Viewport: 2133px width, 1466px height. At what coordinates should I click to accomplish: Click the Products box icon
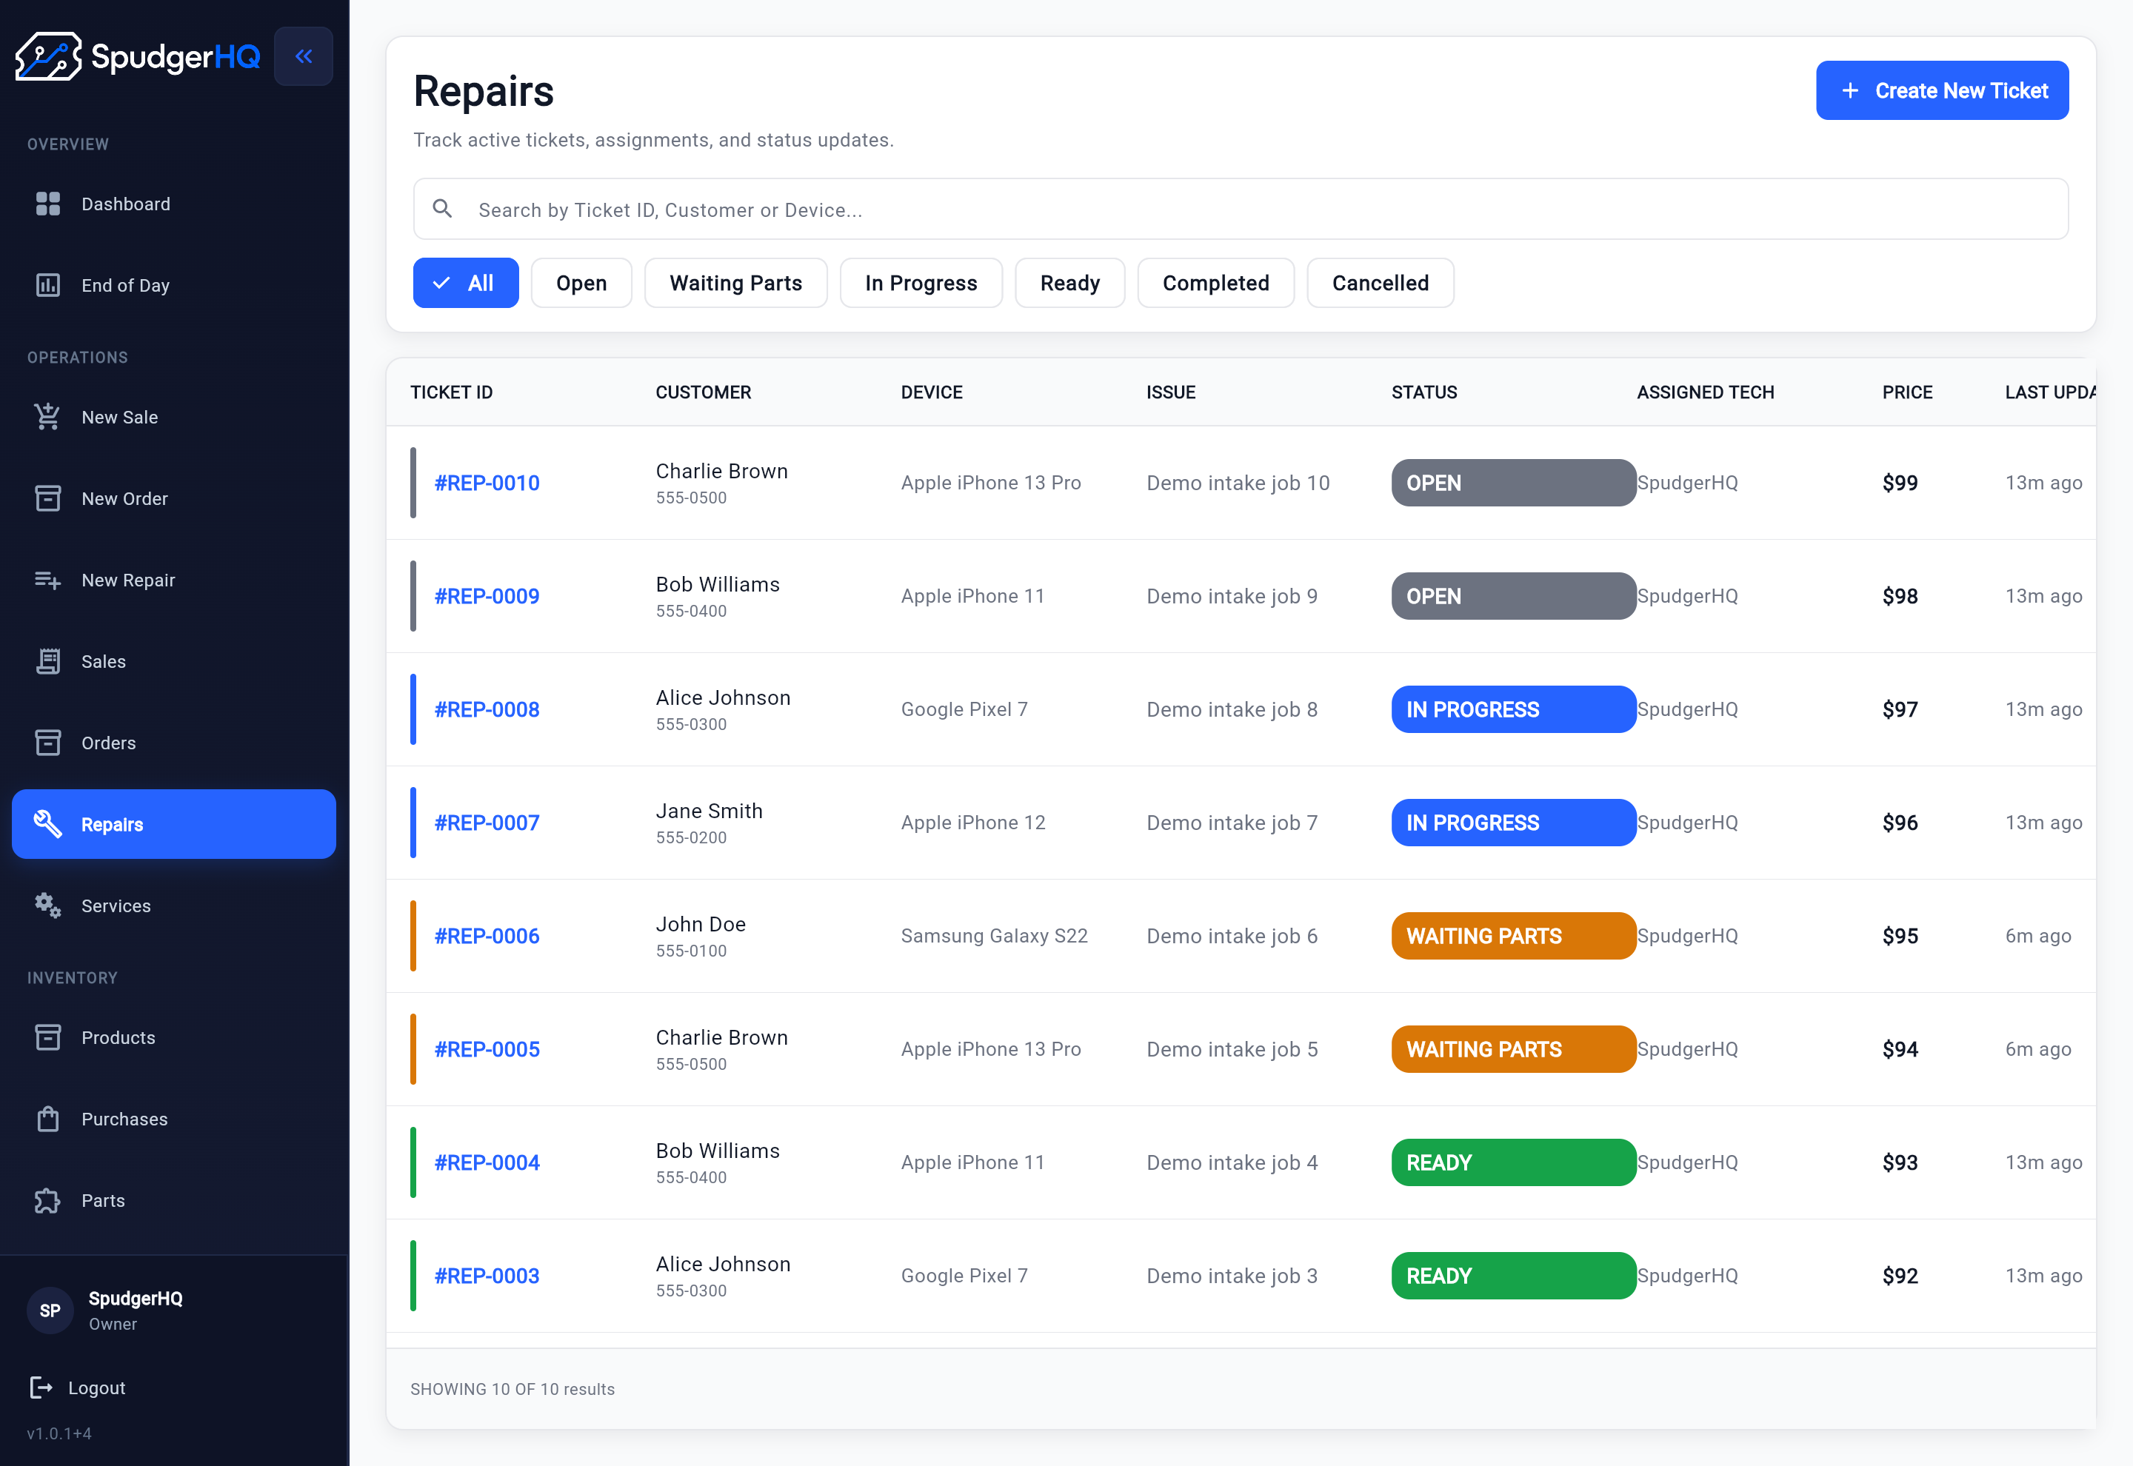tap(47, 1038)
